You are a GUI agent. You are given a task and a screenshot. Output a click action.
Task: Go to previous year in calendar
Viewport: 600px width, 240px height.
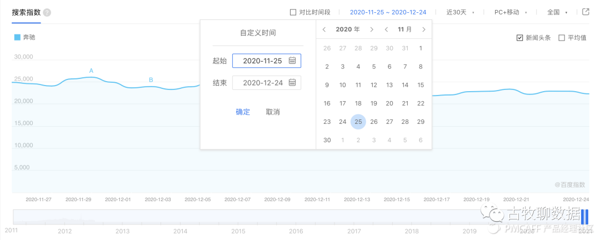(324, 29)
